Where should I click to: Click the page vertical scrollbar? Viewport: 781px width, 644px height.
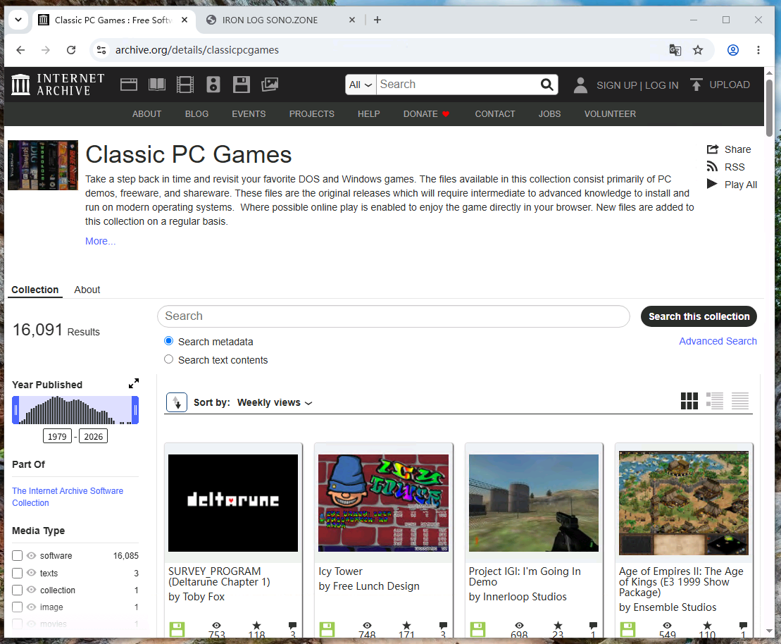pos(769,107)
